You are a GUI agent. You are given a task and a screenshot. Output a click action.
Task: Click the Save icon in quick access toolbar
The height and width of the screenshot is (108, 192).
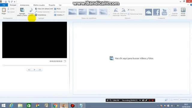[6, 1]
